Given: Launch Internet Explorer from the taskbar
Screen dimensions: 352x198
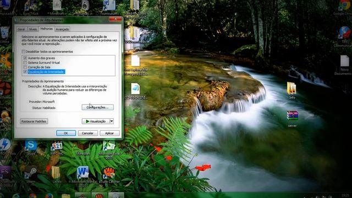Looking at the screenshot, I should pyautogui.click(x=16, y=196).
